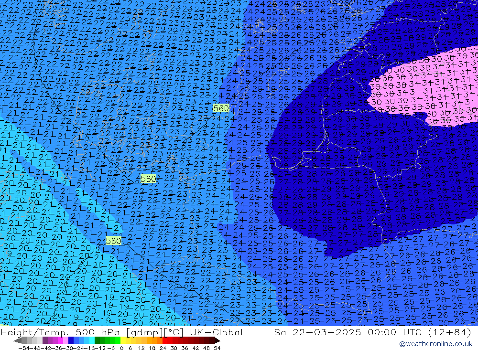
Task: Click the pink -31°C cold pool region
Action: 427,88
